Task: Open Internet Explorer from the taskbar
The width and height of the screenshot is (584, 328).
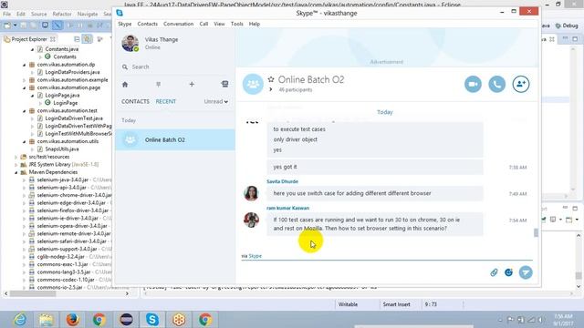Action: pos(20,320)
